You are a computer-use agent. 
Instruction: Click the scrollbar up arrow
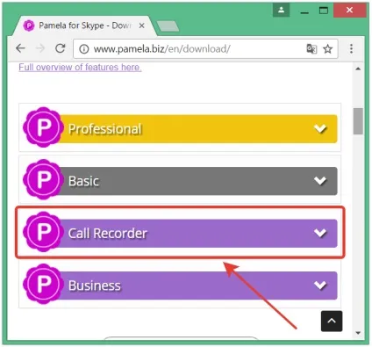(358, 69)
